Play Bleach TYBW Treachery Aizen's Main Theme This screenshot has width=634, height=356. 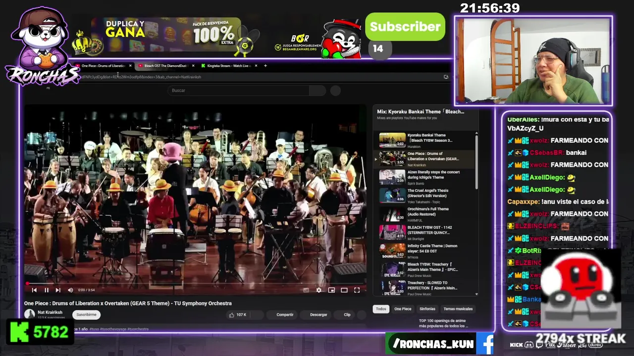tap(424, 269)
